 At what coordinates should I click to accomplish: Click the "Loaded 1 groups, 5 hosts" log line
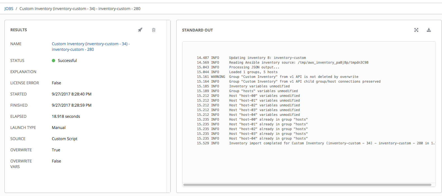[x=253, y=72]
